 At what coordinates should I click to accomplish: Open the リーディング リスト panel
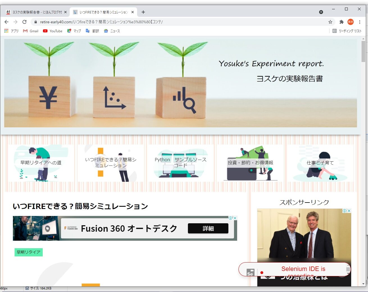(347, 31)
